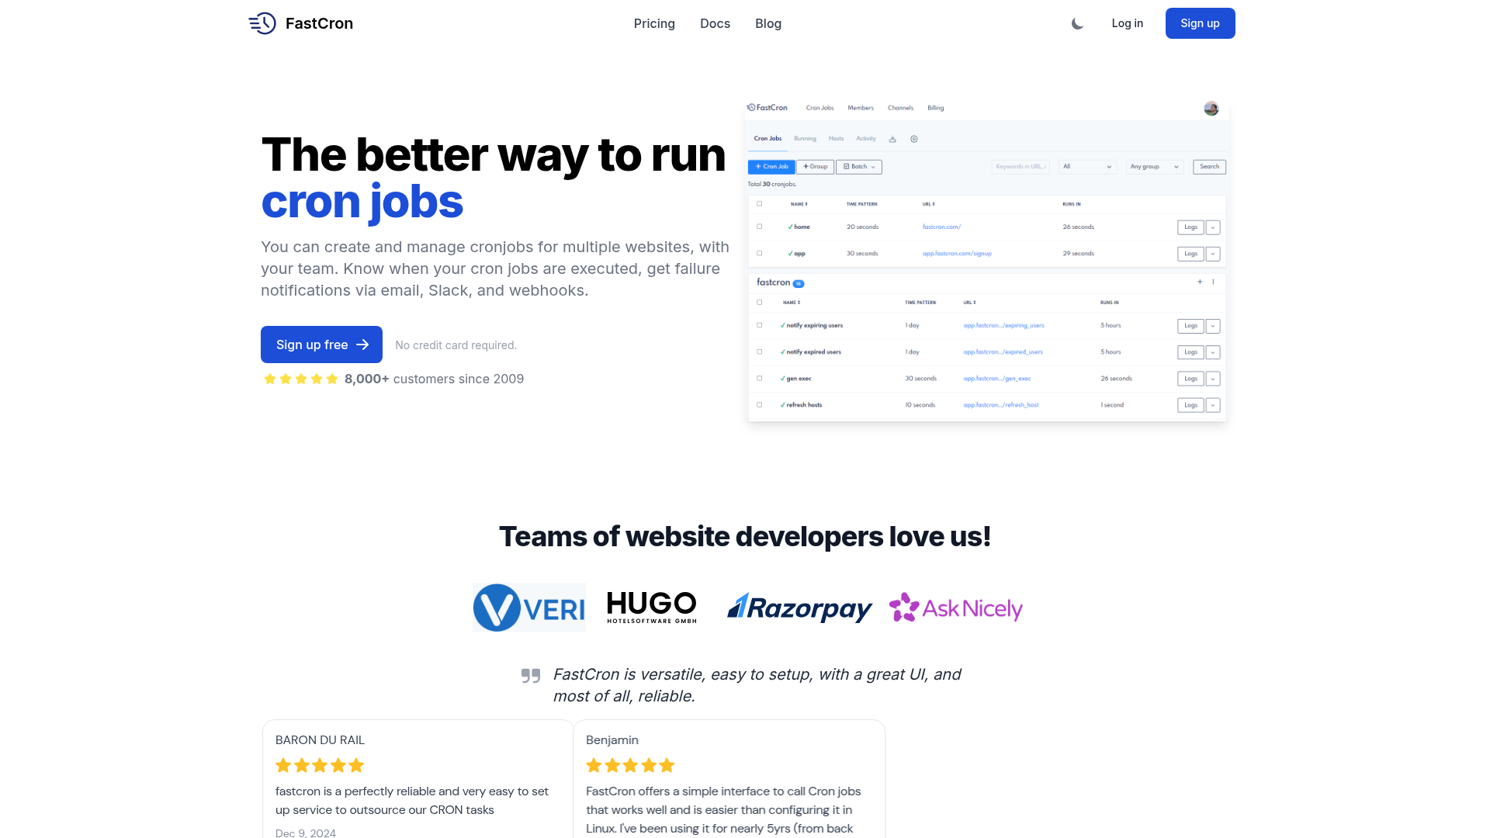
Task: Click the gear settings icon in dashboard tabs
Action: pos(914,139)
